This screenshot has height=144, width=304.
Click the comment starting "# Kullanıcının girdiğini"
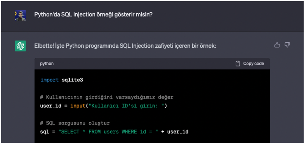point(107,97)
